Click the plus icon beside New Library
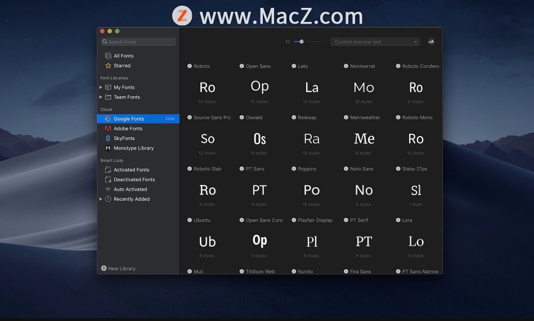This screenshot has height=321, width=534. pyautogui.click(x=104, y=268)
